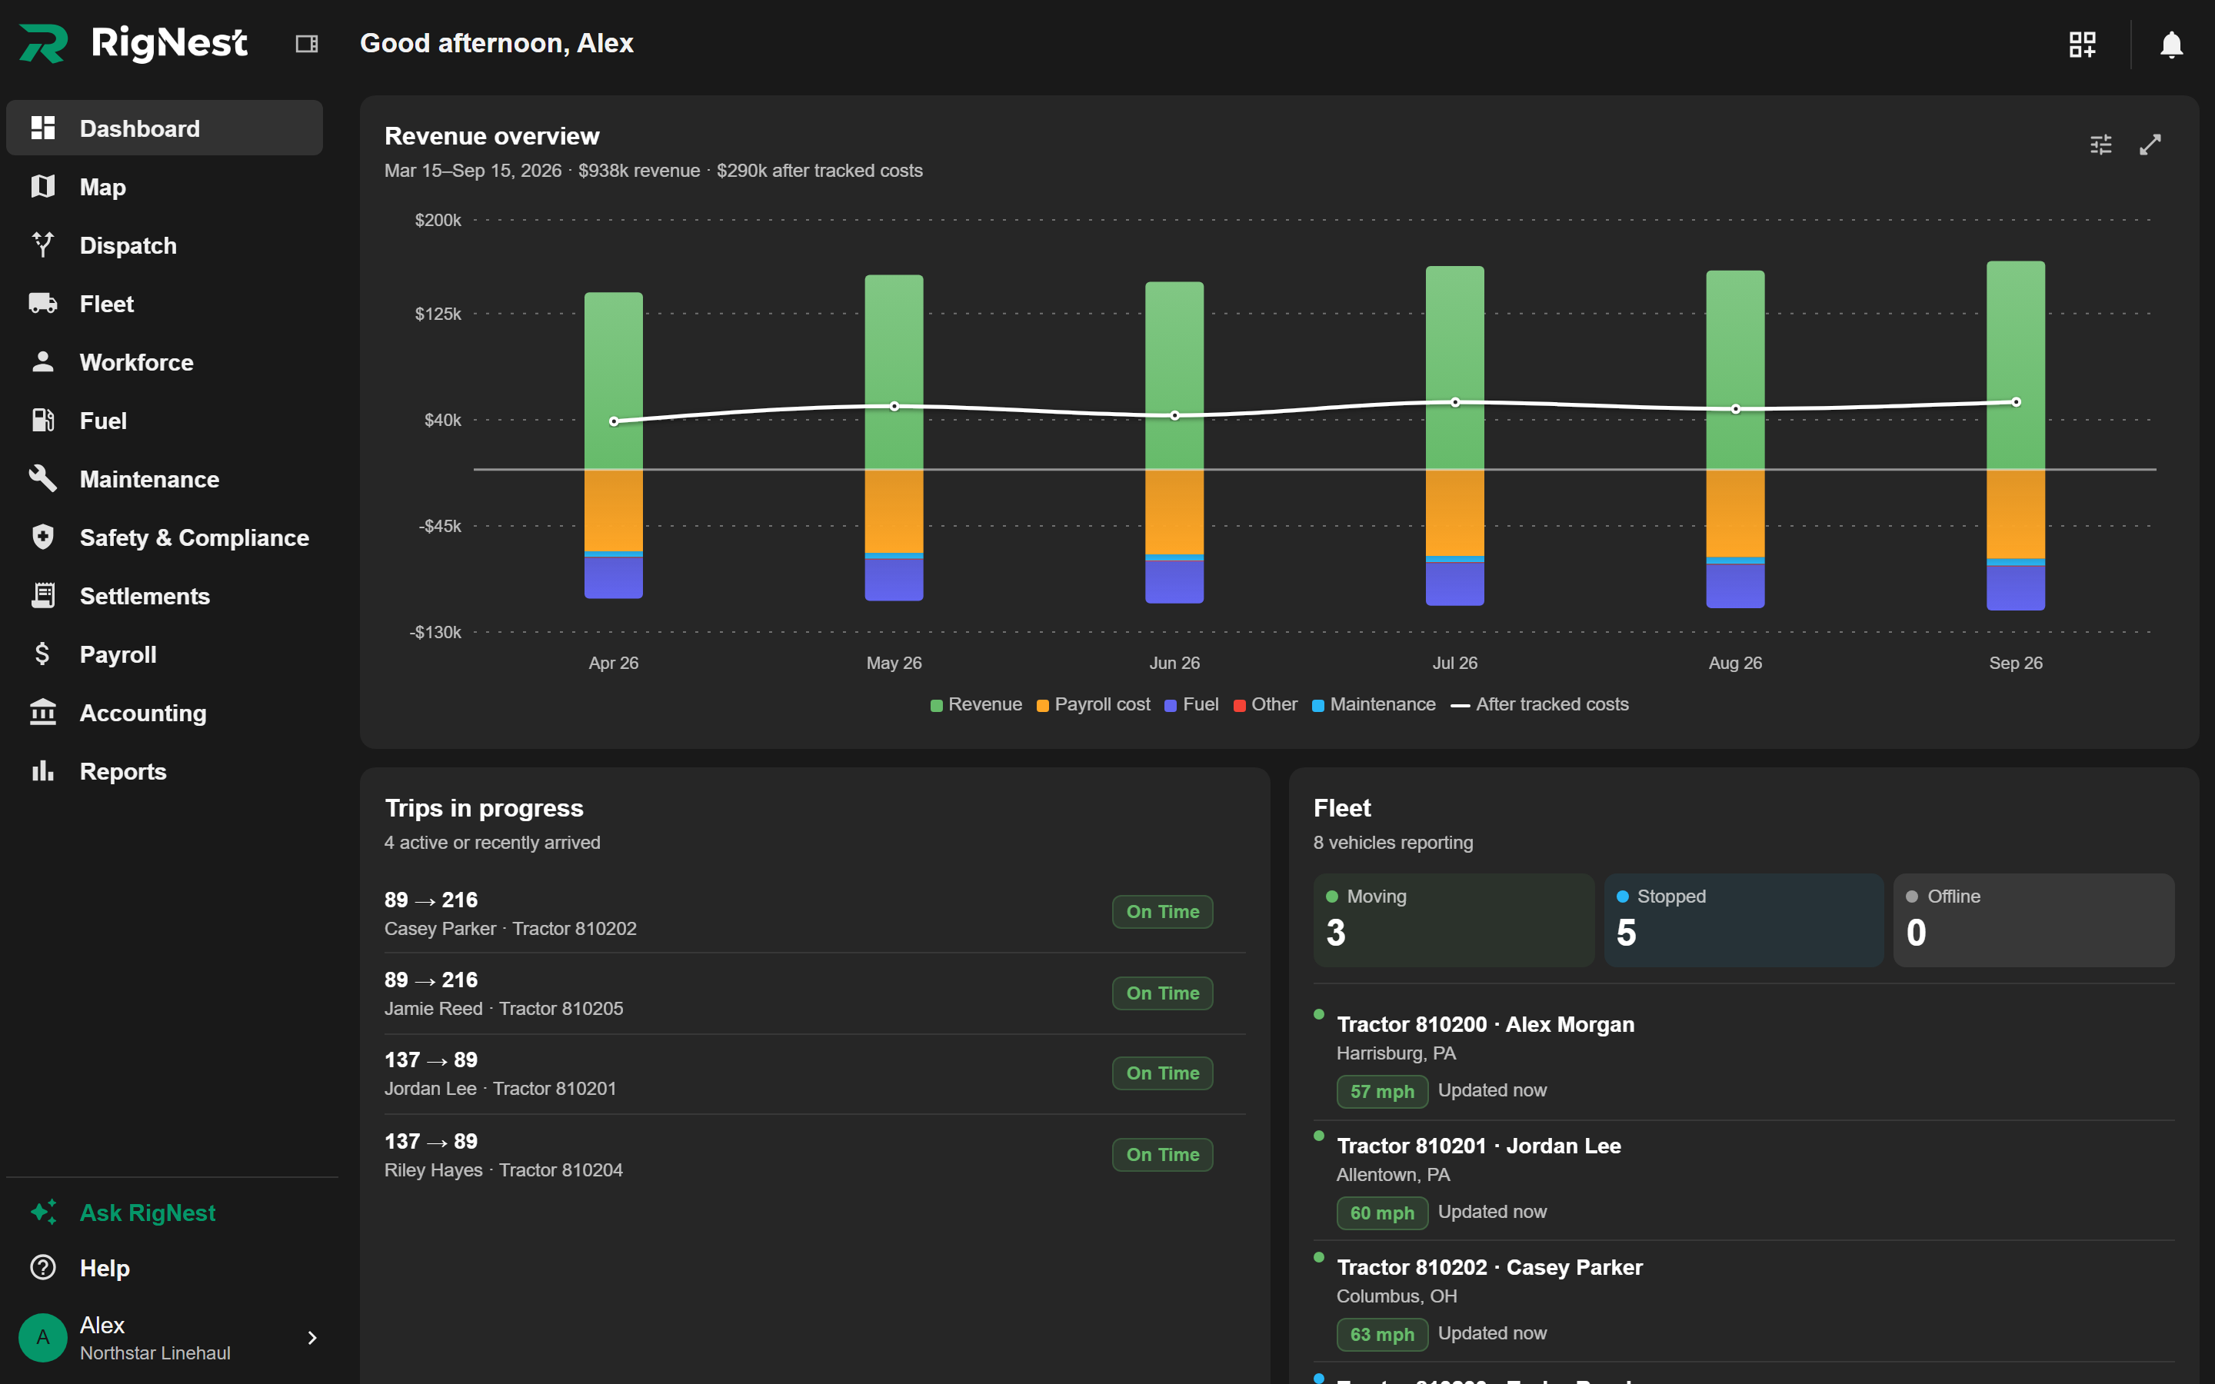The image size is (2215, 1384).
Task: Filter fleet by Stopped vehicles card
Action: pos(1744,920)
